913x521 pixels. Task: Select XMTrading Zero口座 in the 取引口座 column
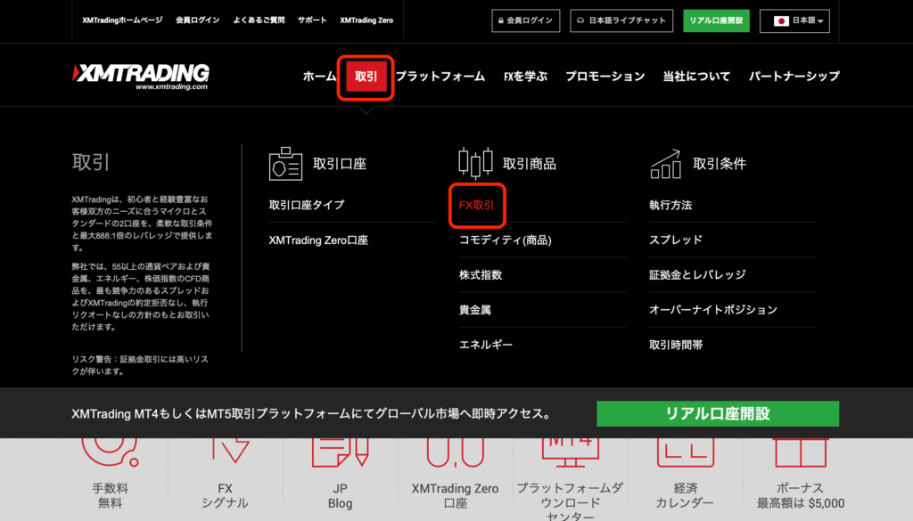(x=318, y=240)
